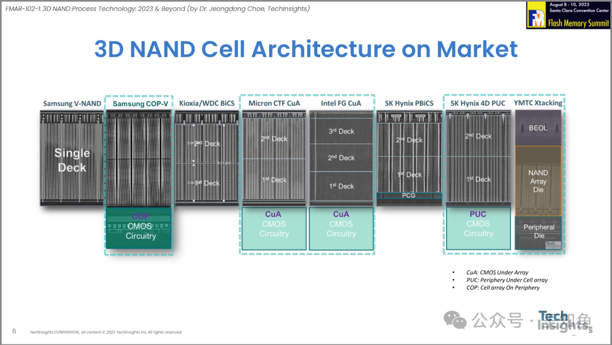Click the 'Peripheral Die' section
Image resolution: width=612 pixels, height=345 pixels.
[x=538, y=233]
